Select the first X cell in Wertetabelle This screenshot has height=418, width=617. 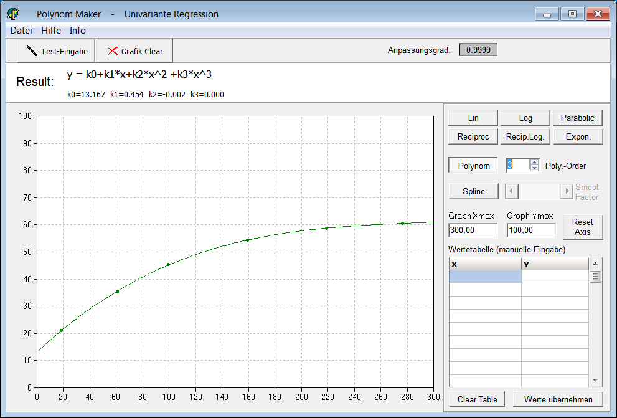pos(485,277)
